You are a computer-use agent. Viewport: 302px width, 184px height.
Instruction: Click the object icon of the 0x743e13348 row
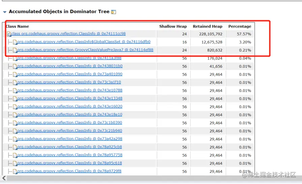tap(15, 99)
